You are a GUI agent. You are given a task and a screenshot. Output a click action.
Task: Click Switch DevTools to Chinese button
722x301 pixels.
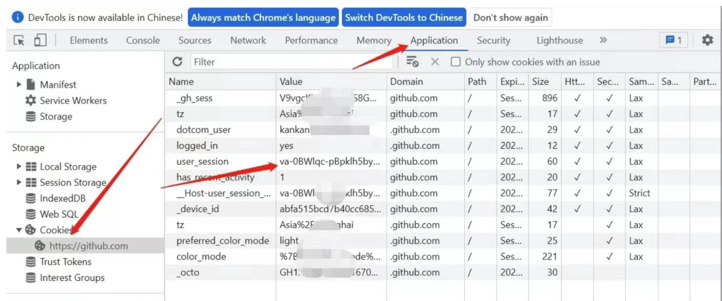click(404, 17)
